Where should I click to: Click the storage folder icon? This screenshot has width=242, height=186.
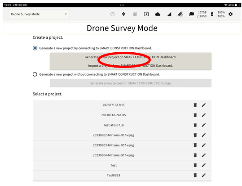[191, 14]
